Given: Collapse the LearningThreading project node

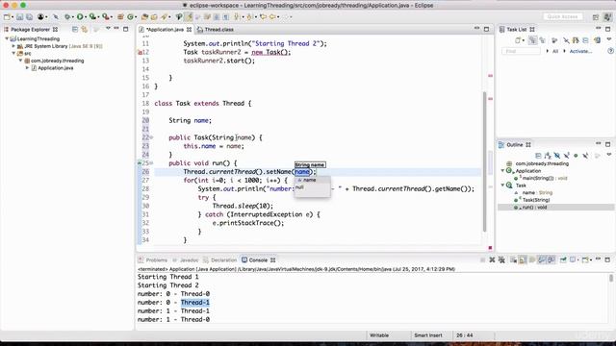Looking at the screenshot, I should click(7, 38).
